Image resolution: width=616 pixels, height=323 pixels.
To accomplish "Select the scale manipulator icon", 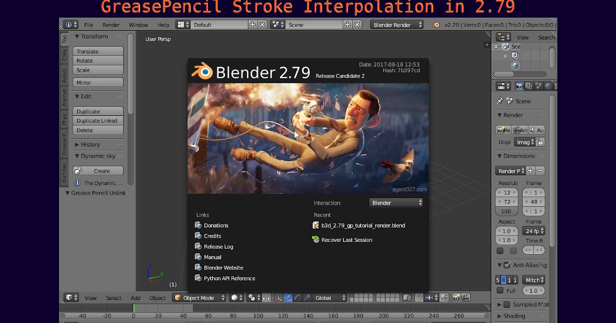I will 307,297.
